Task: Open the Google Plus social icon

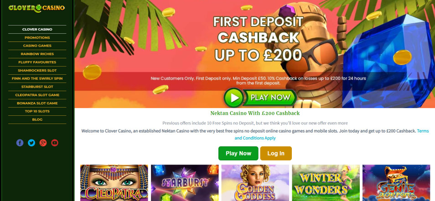Action: pyautogui.click(x=43, y=143)
